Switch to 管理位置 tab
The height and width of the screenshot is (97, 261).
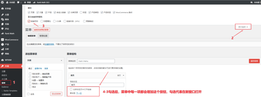pos(43,36)
